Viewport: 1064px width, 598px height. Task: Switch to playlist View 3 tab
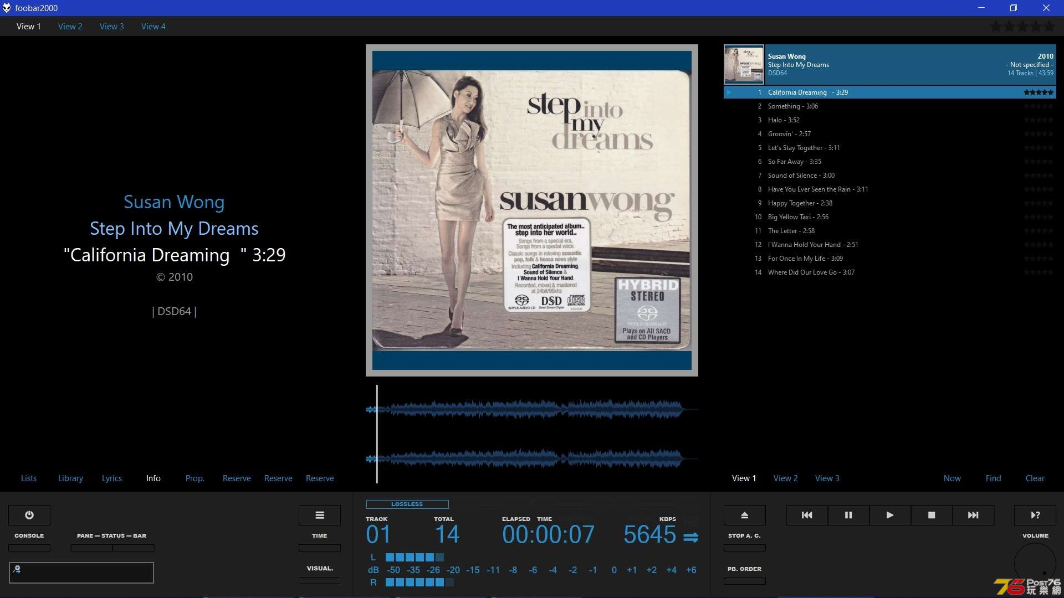[x=827, y=478]
